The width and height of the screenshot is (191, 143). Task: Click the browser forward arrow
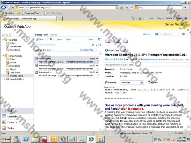(x=9, y=7)
